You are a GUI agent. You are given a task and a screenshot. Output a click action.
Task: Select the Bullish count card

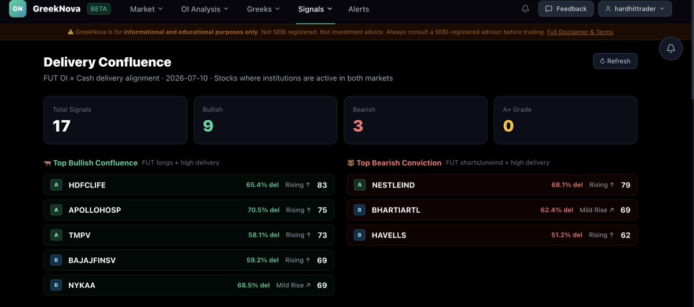(x=265, y=120)
